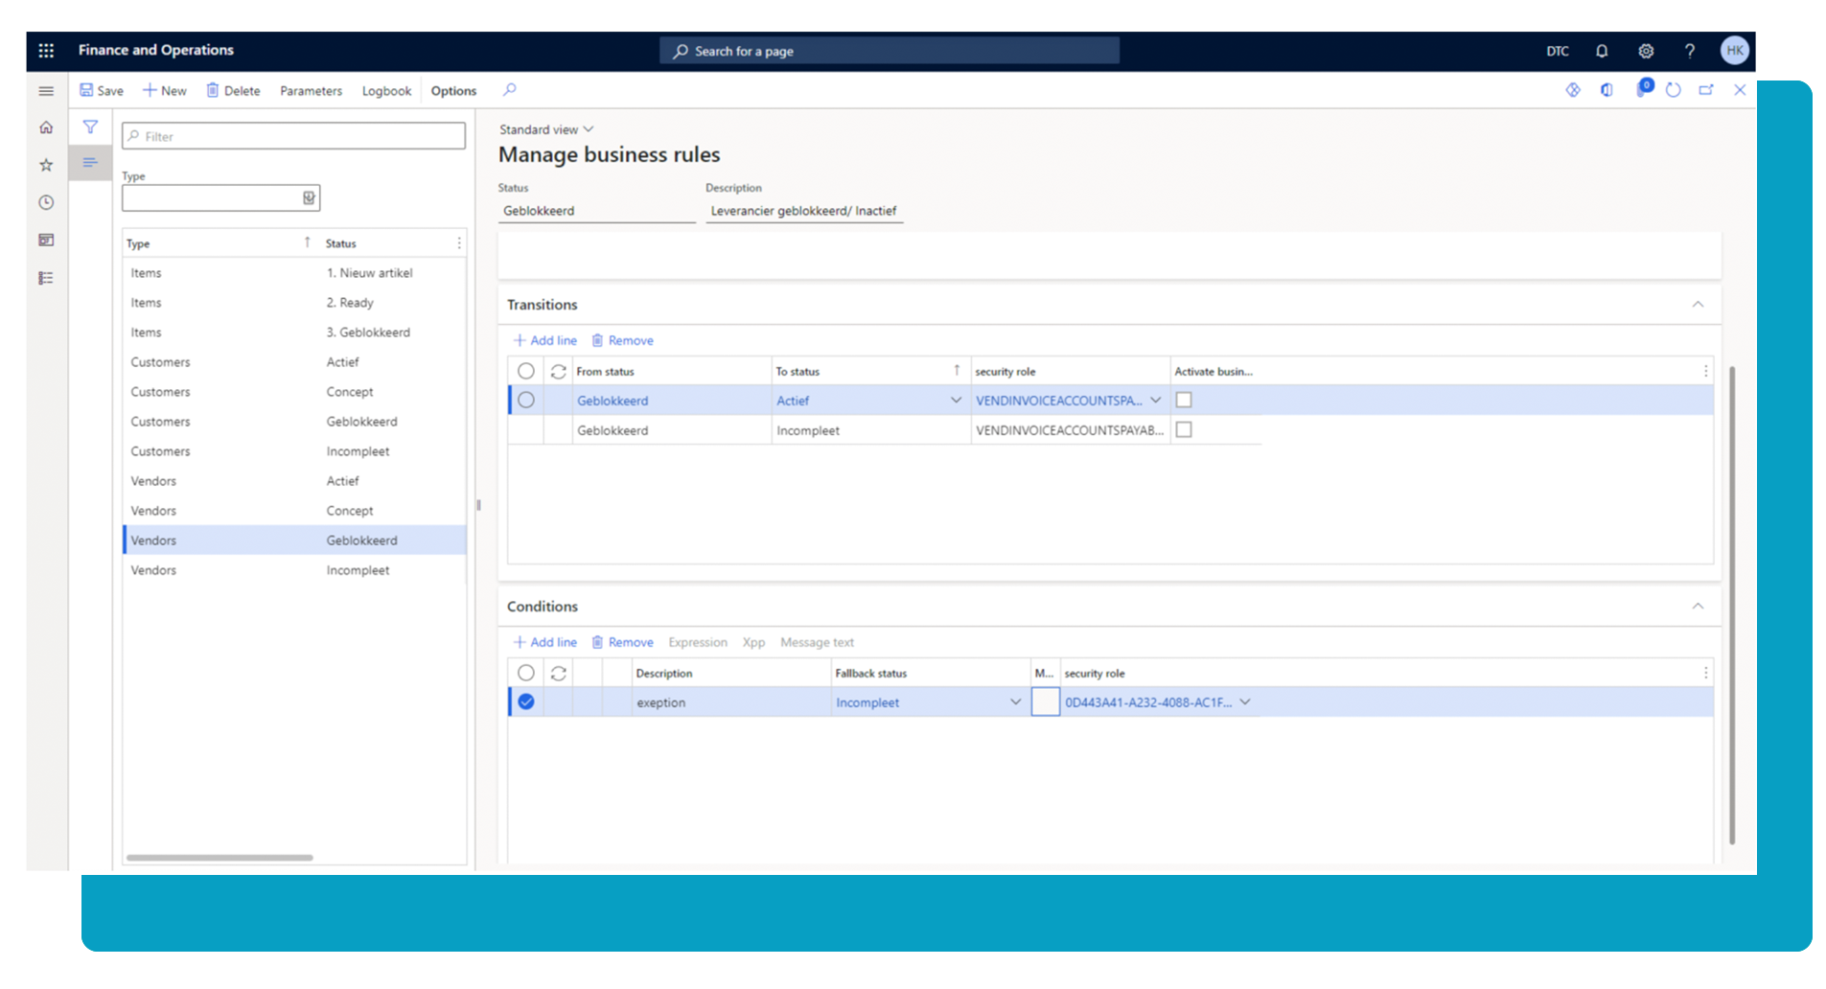The width and height of the screenshot is (1826, 989).
Task: Collapse the Transitions section
Action: coord(1698,305)
